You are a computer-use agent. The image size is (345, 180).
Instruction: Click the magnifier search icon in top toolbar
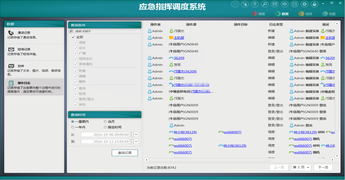coord(265,4)
